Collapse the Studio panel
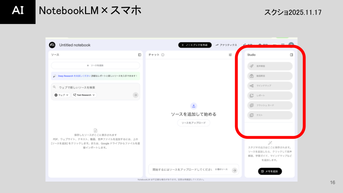This screenshot has height=193, width=343. click(292, 55)
